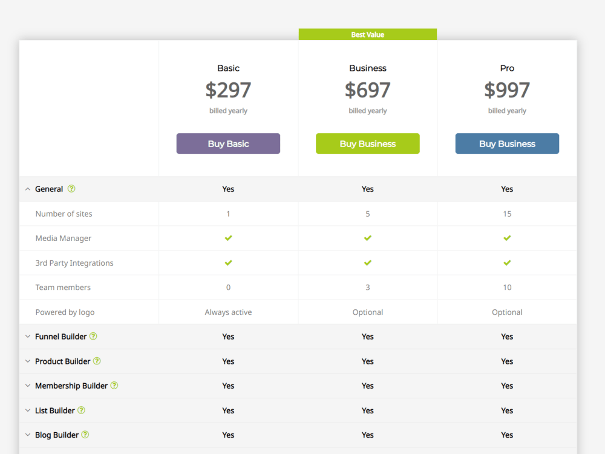This screenshot has height=454, width=605.
Task: Expand the Membership Builder section
Action: tap(28, 386)
